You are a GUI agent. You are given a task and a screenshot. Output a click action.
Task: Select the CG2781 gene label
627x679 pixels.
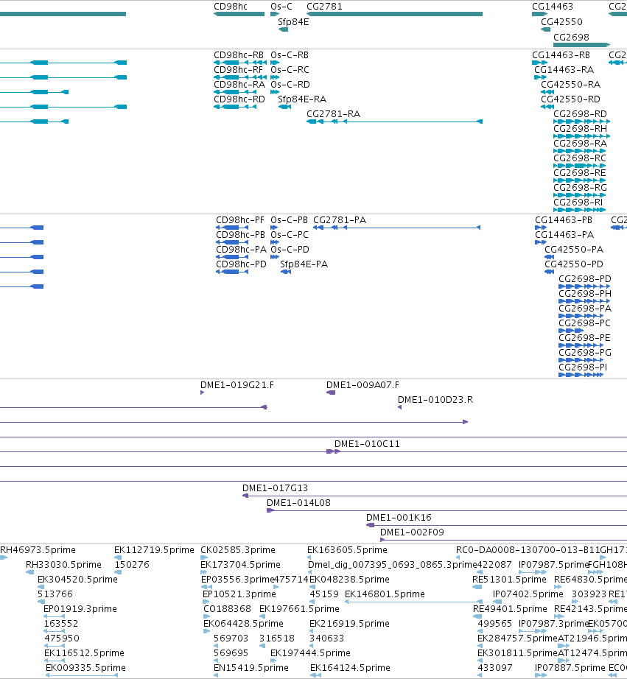pos(324,7)
